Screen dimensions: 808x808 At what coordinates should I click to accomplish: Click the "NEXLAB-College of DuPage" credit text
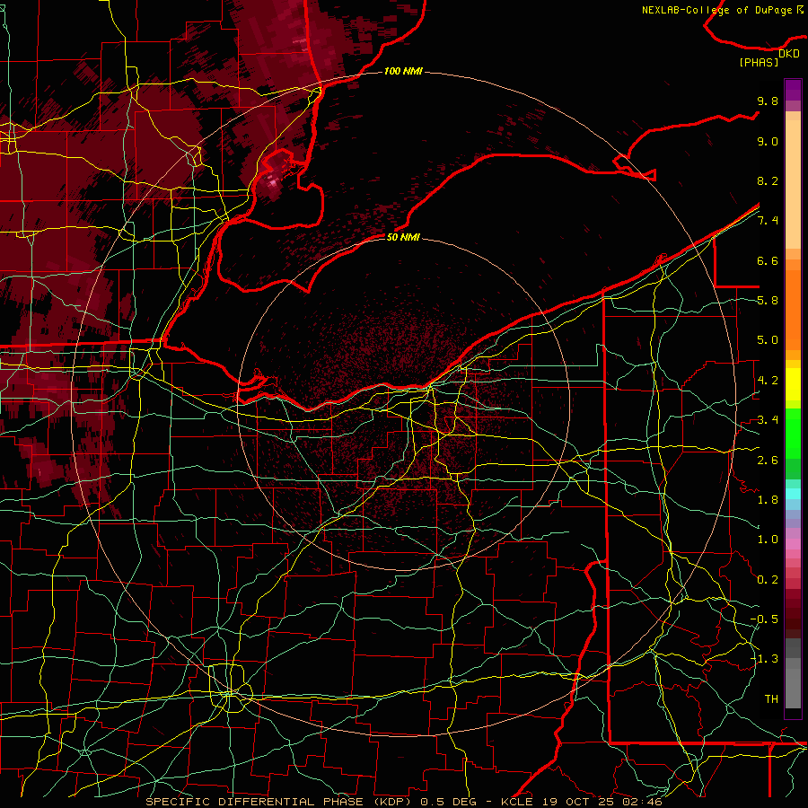click(718, 10)
